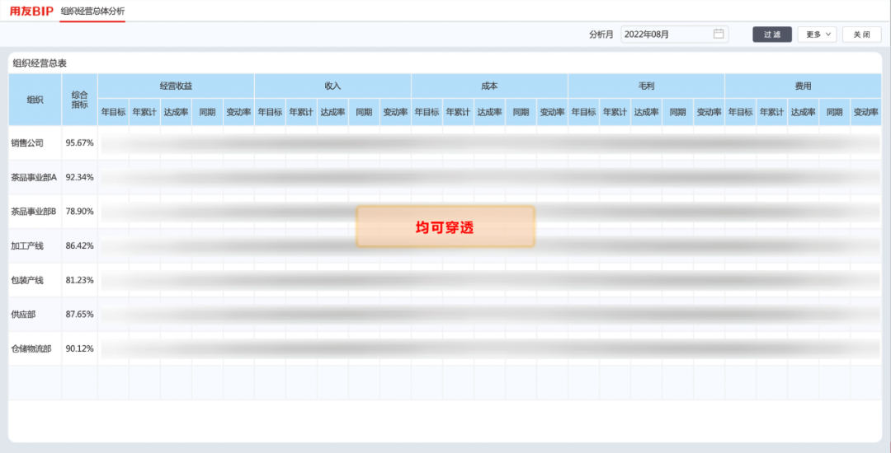
Task: Click the 关闭 button
Action: (x=861, y=35)
